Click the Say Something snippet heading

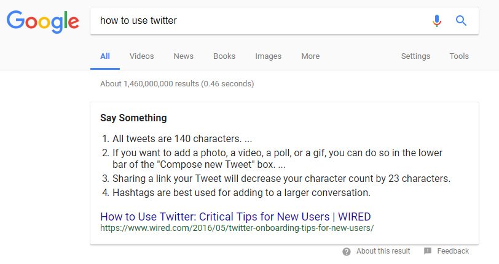[x=133, y=118]
